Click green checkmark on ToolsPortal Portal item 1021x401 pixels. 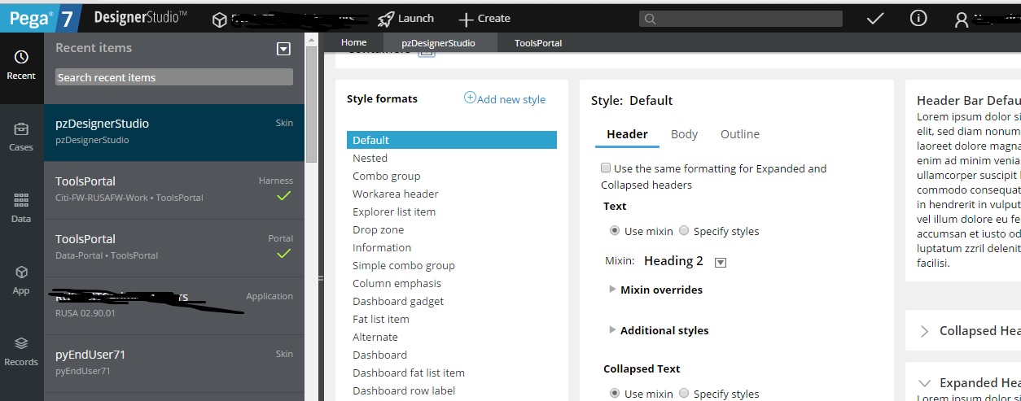coord(283,254)
